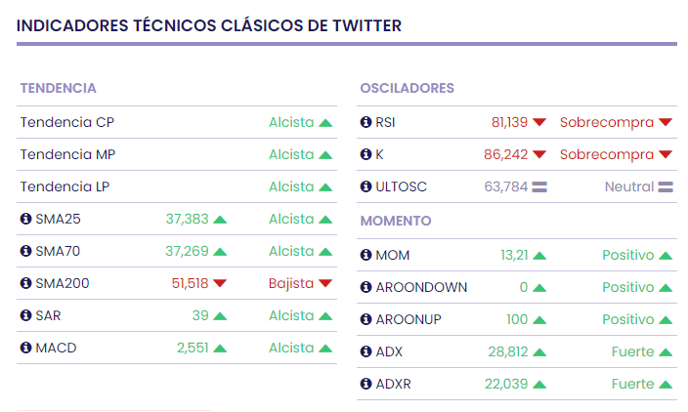688x412 pixels.
Task: Click the AROONDOWN info icon
Action: [x=366, y=288]
